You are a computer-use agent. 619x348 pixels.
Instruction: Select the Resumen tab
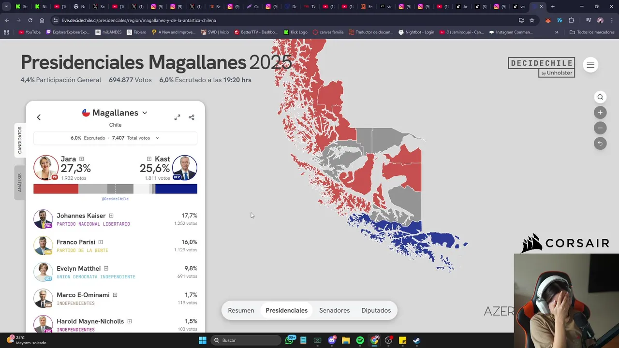coord(241,310)
